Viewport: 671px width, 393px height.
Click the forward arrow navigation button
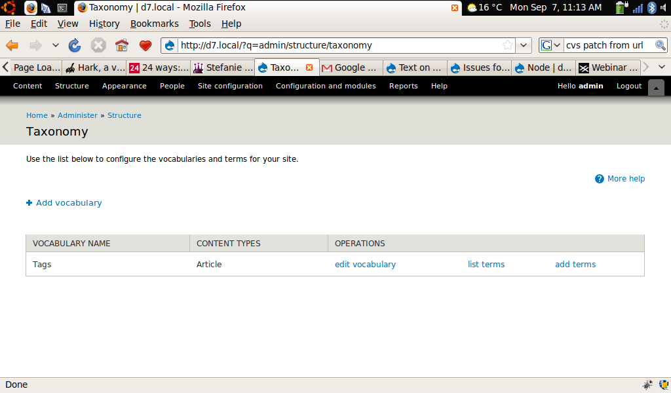point(35,45)
